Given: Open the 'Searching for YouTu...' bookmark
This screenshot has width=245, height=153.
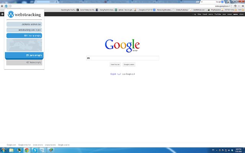Looking at the screenshot, I should click(70, 10).
